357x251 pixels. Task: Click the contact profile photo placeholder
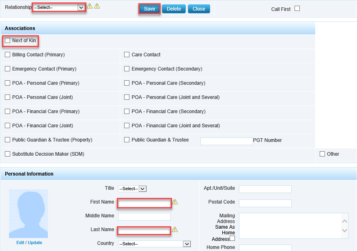(28, 214)
